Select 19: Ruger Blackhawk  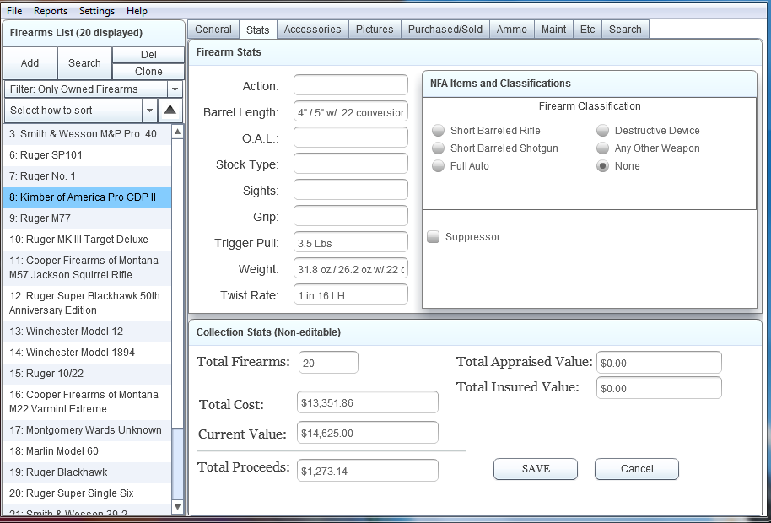tap(88, 472)
